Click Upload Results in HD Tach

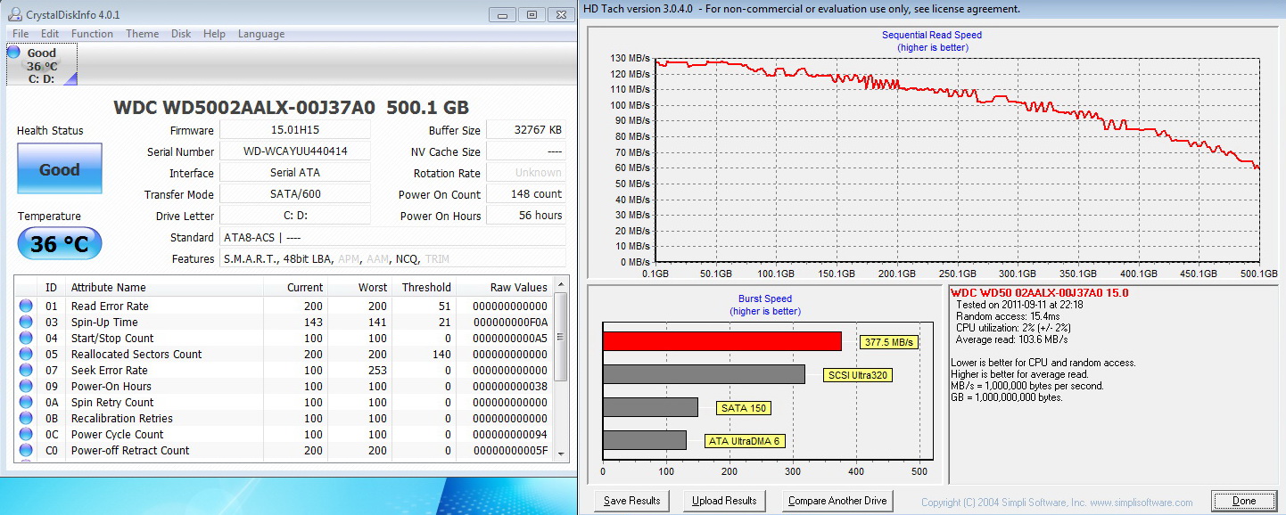click(724, 501)
